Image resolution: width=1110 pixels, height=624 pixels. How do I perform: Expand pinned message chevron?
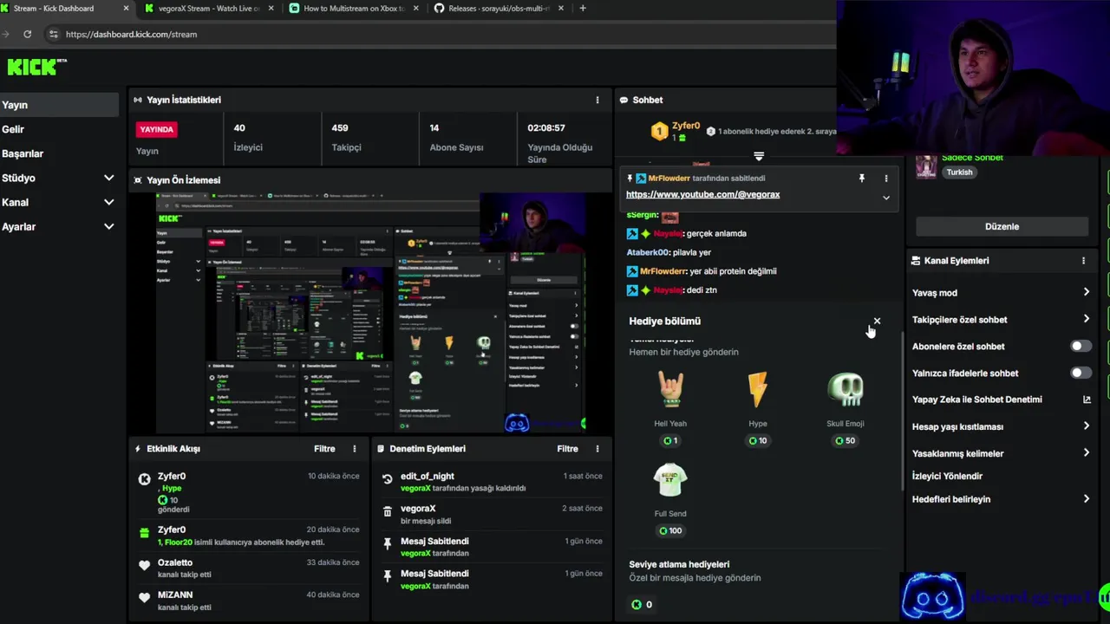point(885,198)
